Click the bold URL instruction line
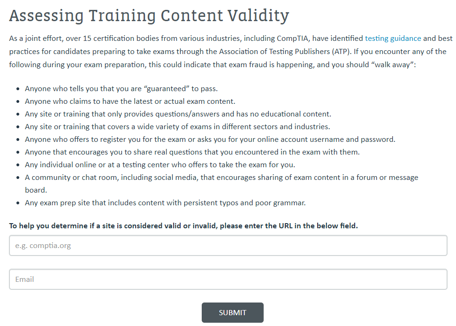The image size is (456, 326). click(183, 225)
